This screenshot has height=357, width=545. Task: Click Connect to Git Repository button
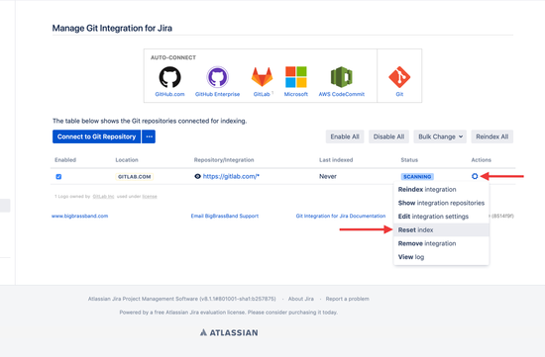[x=97, y=136]
